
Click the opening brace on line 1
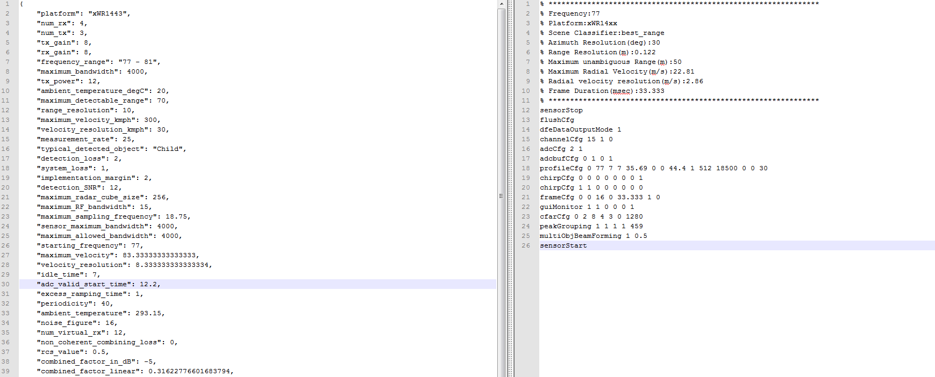22,4
